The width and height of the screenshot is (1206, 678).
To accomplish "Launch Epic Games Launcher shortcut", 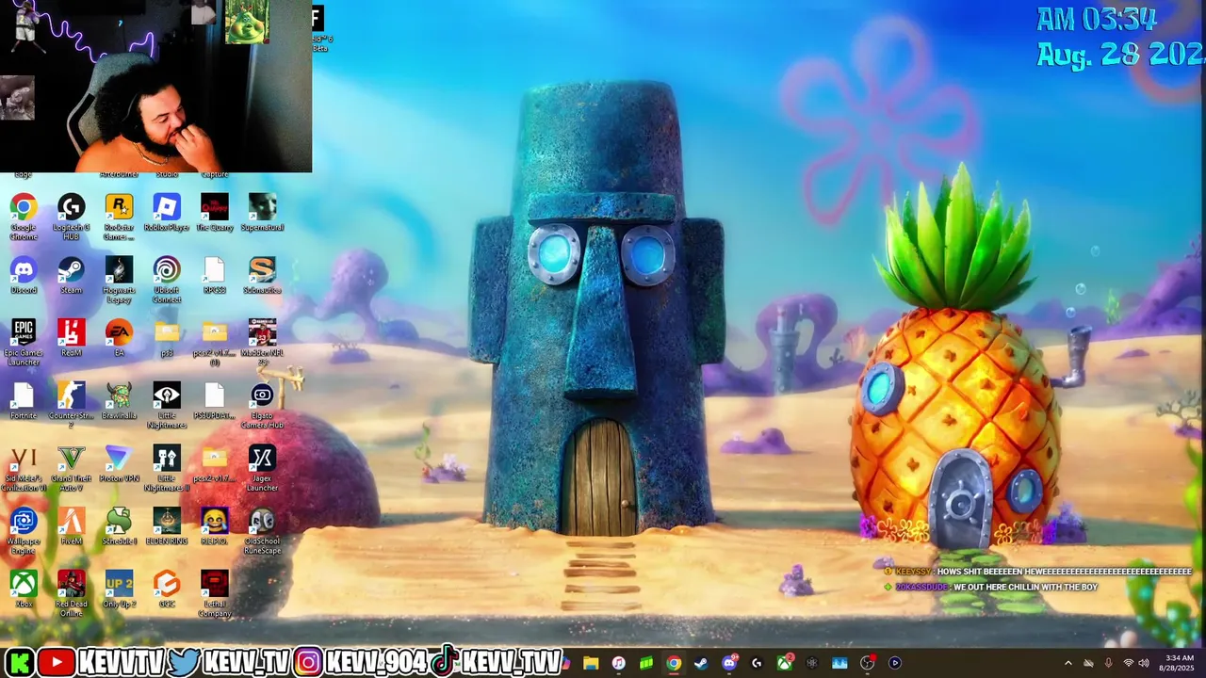I will point(24,343).
